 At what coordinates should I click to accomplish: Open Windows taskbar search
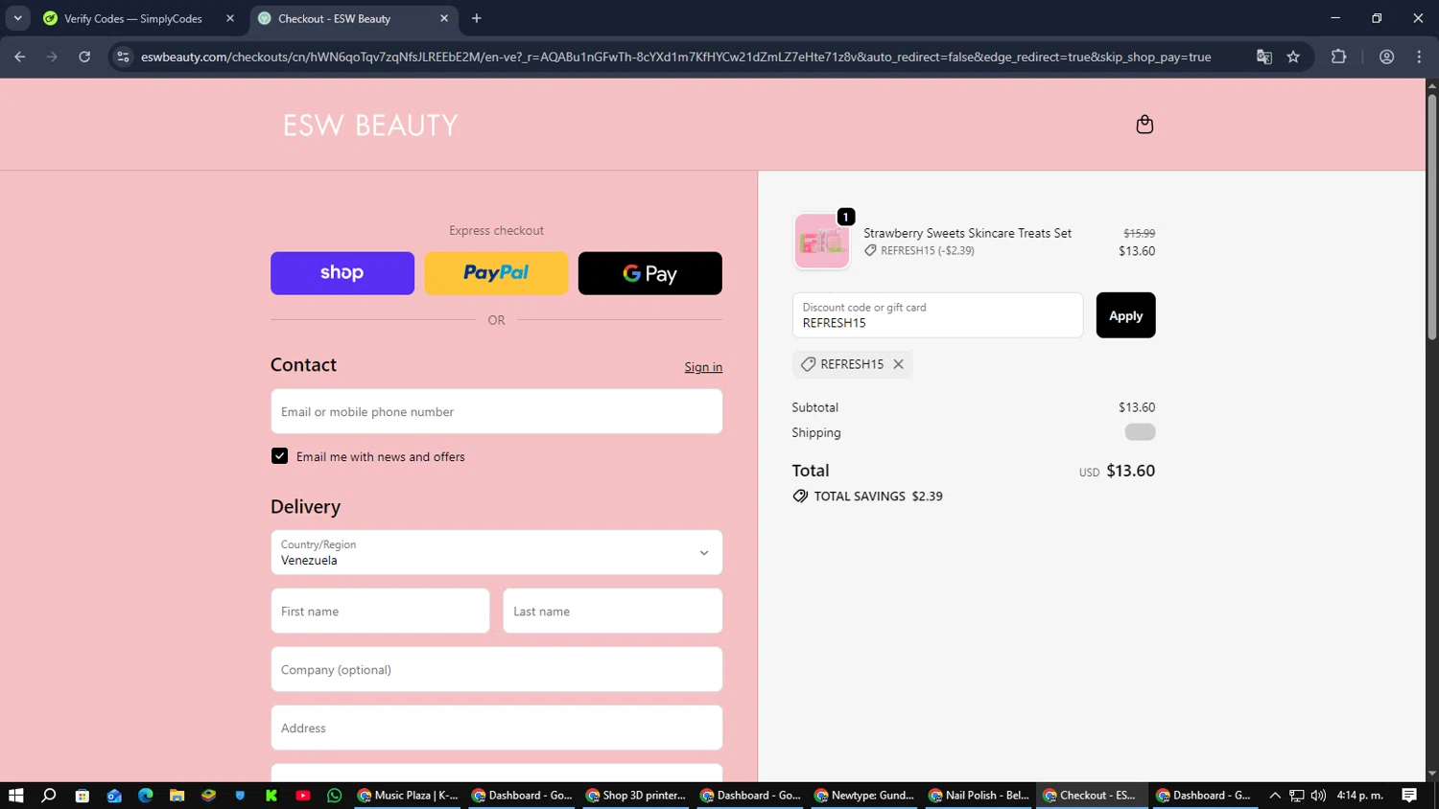tap(49, 796)
